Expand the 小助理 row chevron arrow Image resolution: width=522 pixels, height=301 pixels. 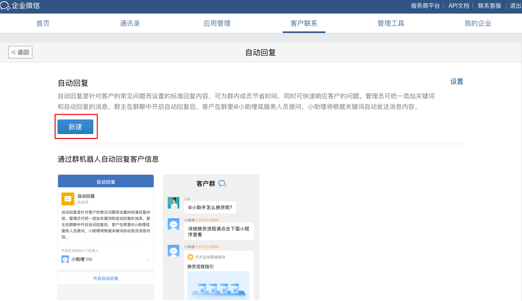pos(148,259)
